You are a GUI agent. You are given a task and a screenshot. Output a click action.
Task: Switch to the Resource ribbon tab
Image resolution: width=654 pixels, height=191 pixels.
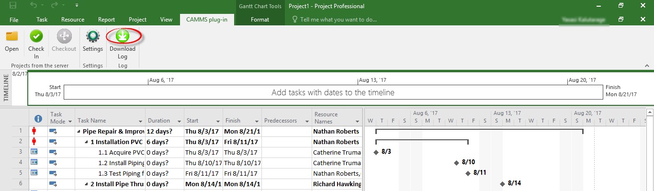pos(73,20)
